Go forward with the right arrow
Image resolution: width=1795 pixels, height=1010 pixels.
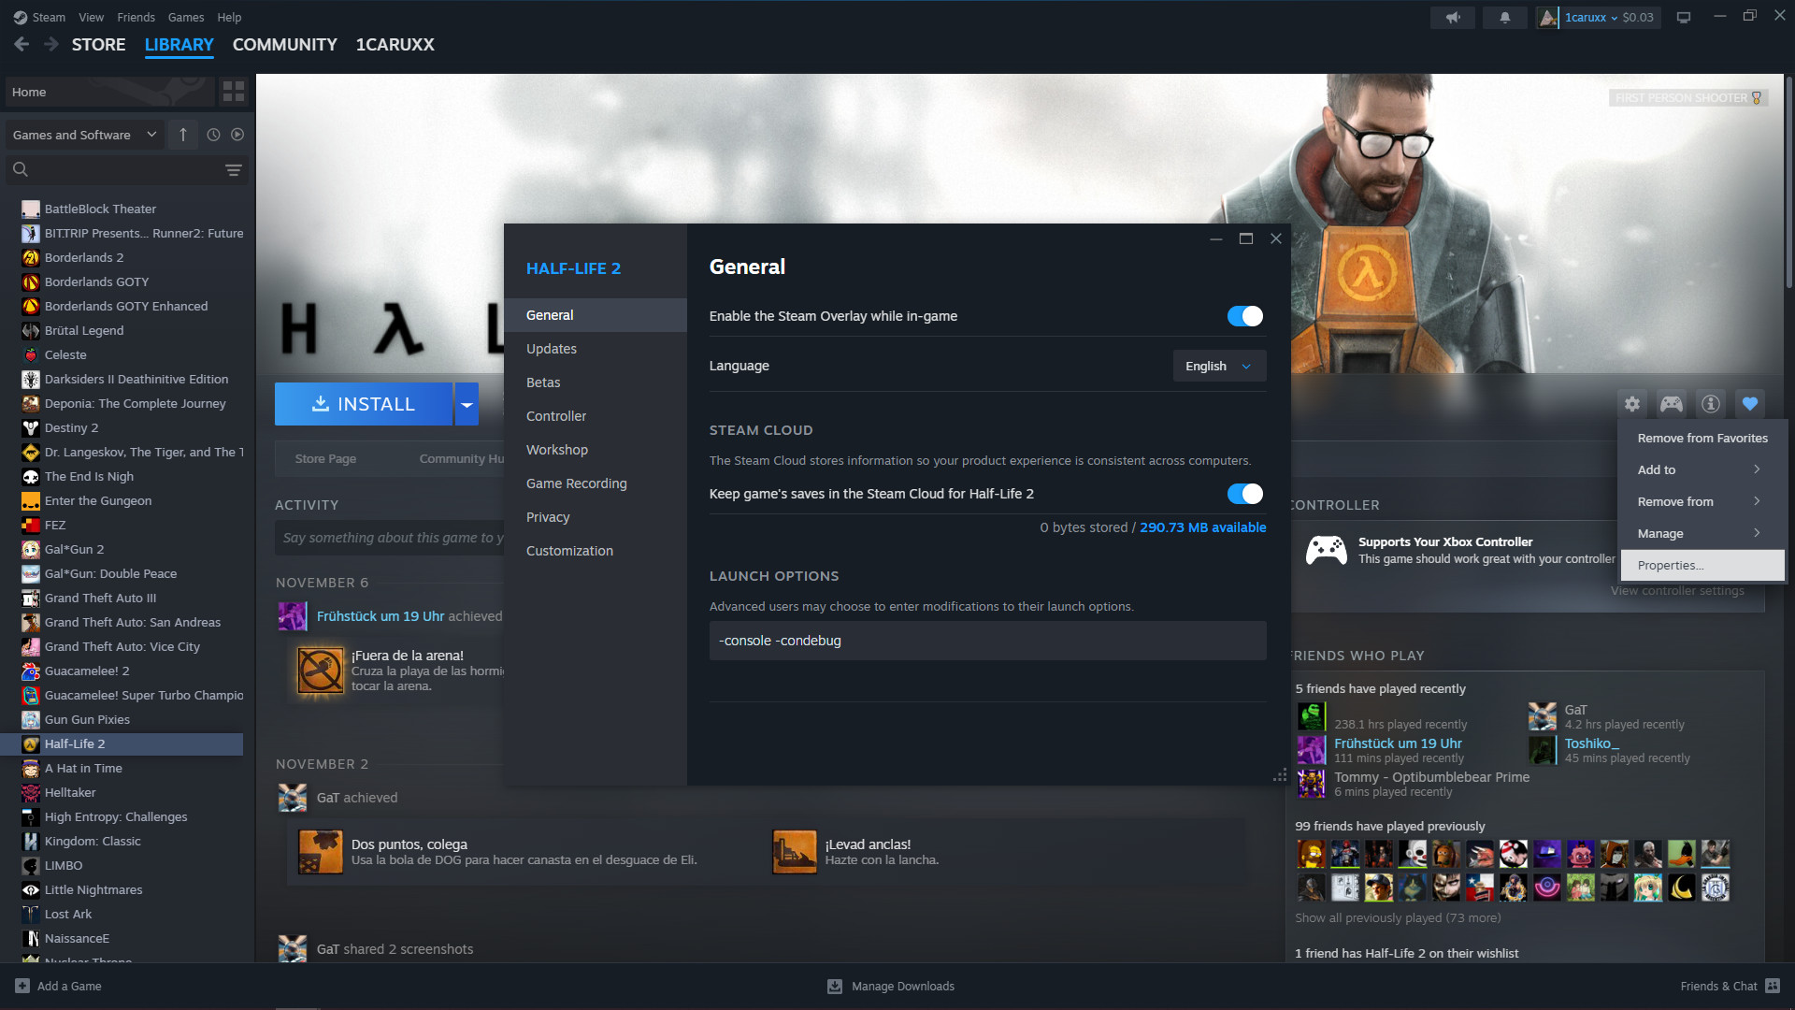51,44
